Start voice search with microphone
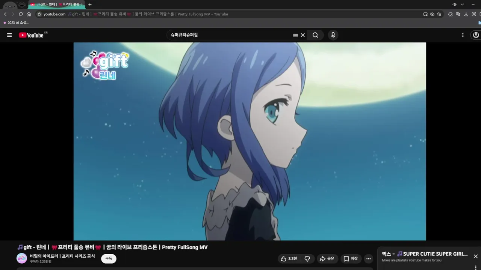Screen dimensions: 481x270 tap(333, 35)
